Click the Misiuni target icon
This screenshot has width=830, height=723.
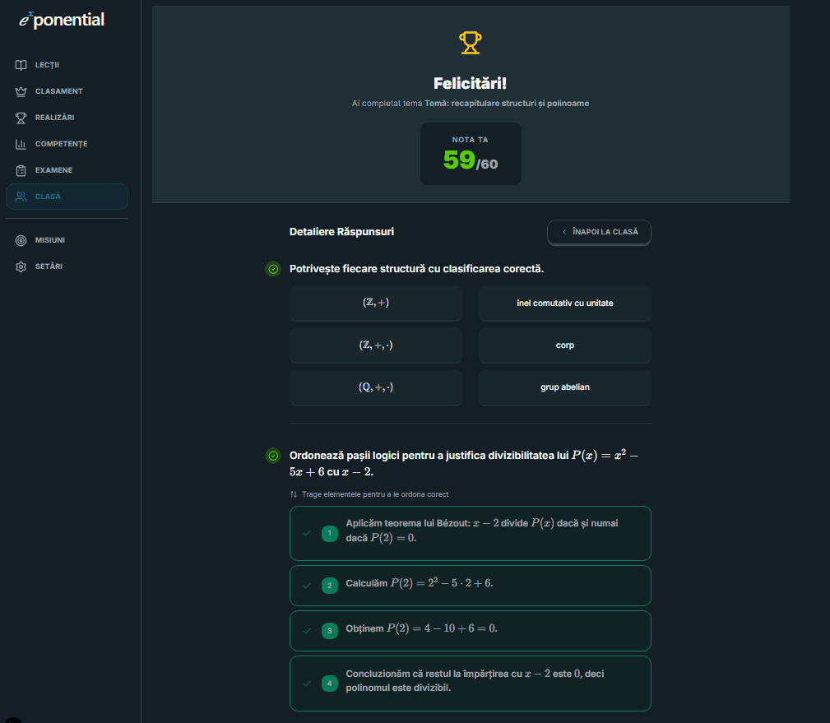(x=21, y=240)
